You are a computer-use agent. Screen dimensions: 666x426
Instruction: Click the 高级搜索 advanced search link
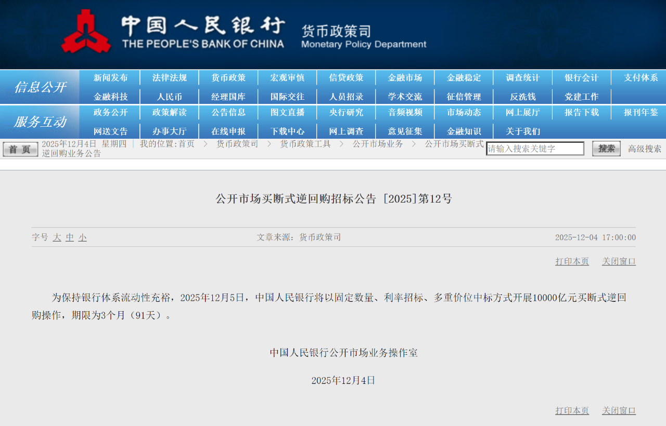click(644, 148)
